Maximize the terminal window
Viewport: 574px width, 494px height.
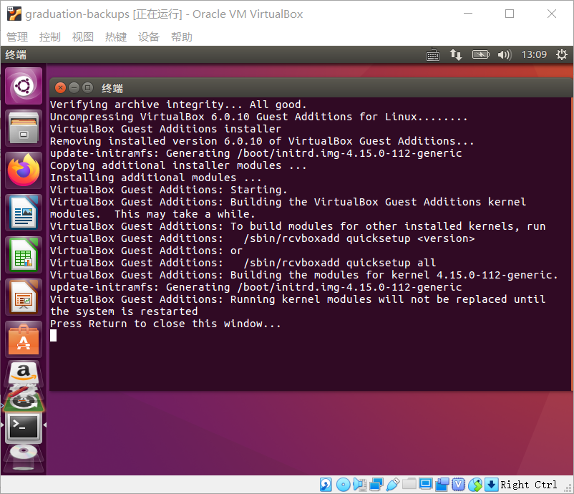pos(87,88)
